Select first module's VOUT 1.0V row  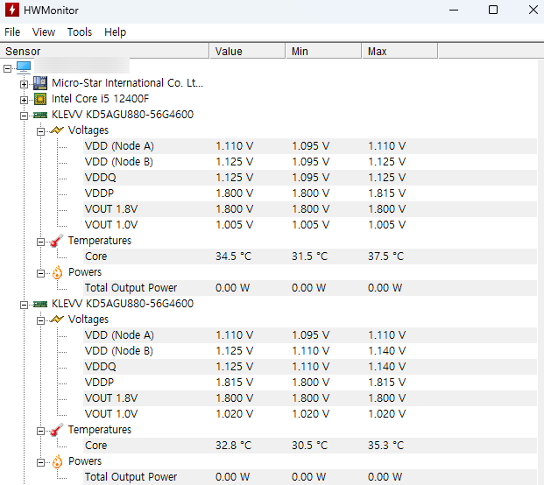tap(310, 225)
